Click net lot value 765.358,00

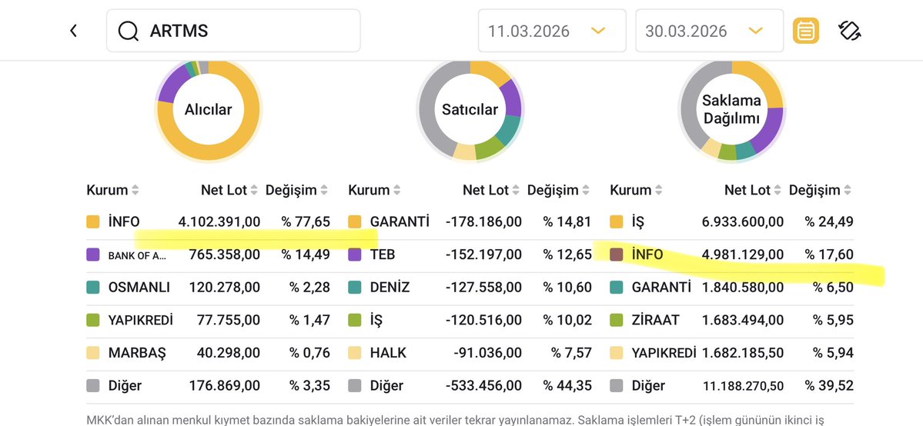tap(224, 255)
